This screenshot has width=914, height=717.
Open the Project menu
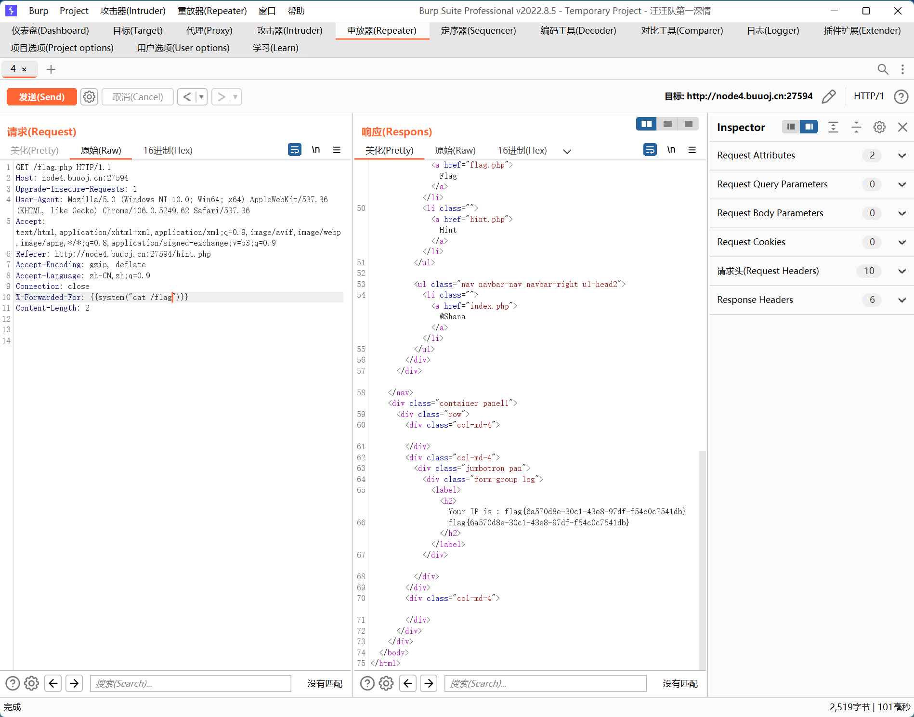click(x=74, y=11)
